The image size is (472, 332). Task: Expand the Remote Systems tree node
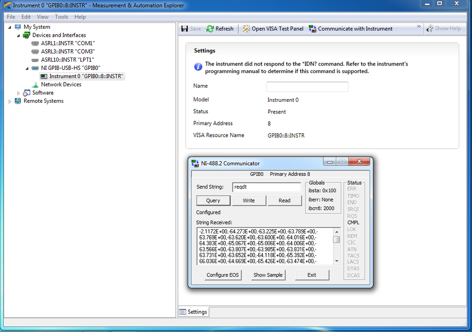tap(9, 100)
